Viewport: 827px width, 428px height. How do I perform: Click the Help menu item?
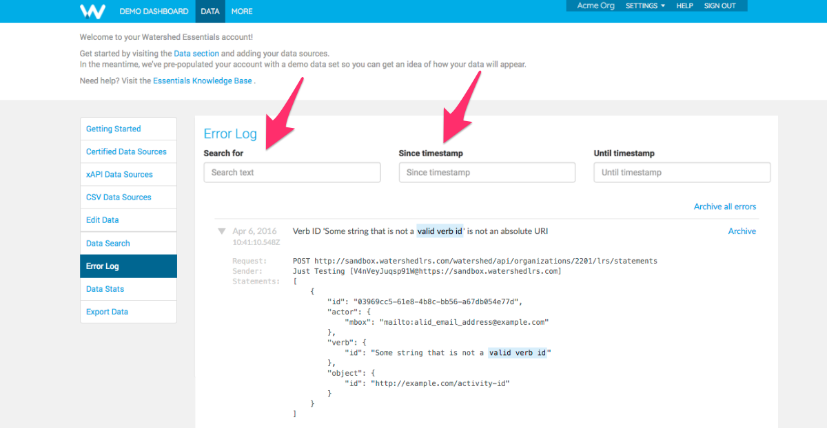[x=685, y=6]
